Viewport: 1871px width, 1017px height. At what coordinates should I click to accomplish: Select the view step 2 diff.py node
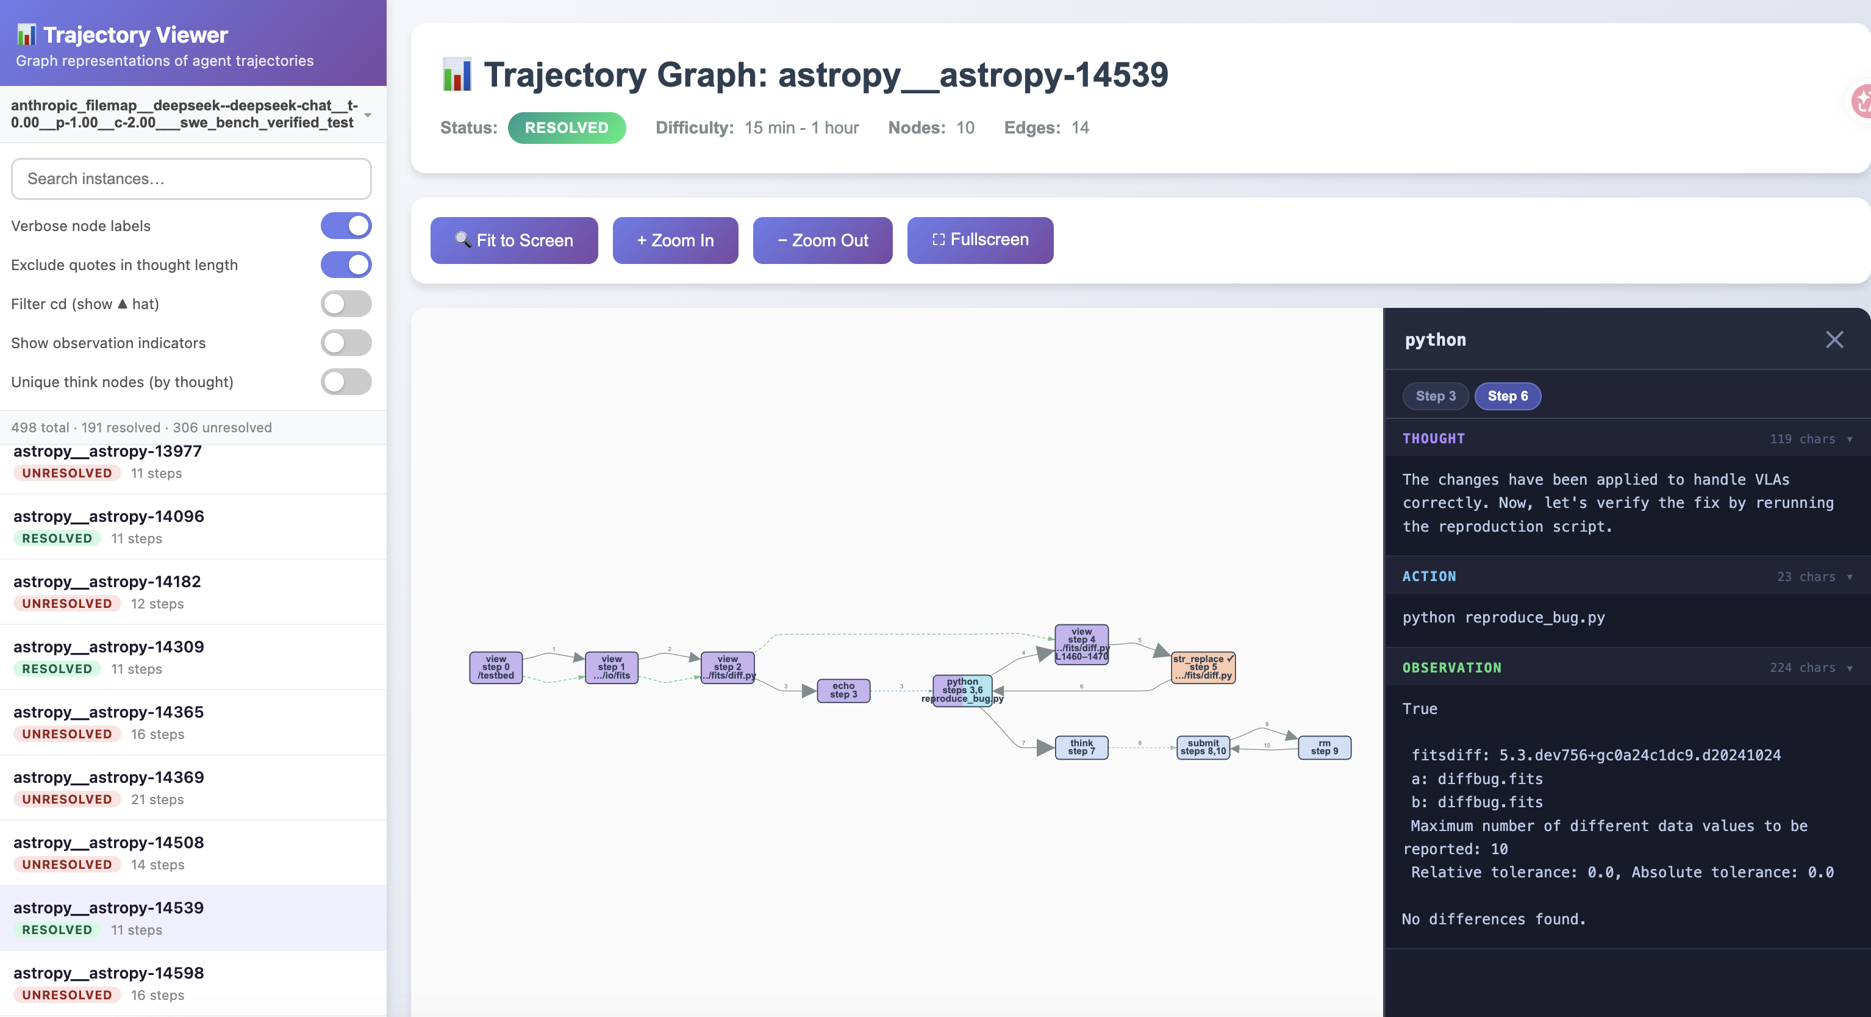728,667
